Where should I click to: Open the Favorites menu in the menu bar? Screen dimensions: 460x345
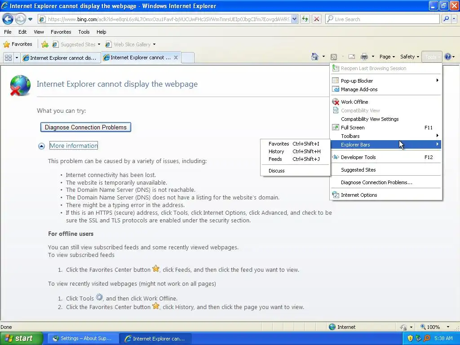tap(61, 32)
